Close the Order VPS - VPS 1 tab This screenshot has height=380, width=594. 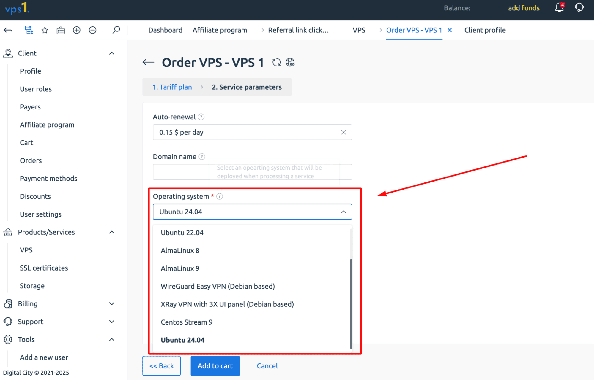450,30
